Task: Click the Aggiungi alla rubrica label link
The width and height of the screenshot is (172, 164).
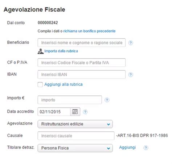Action: pyautogui.click(x=64, y=84)
